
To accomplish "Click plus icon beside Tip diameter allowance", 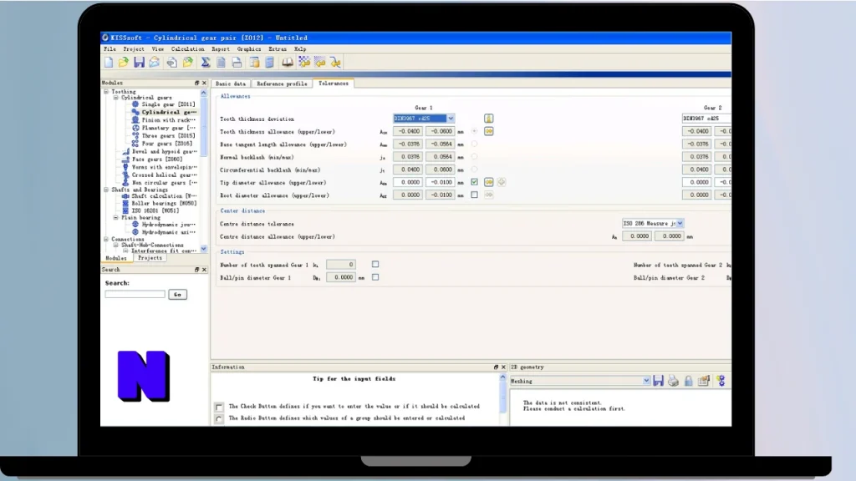I will point(502,182).
